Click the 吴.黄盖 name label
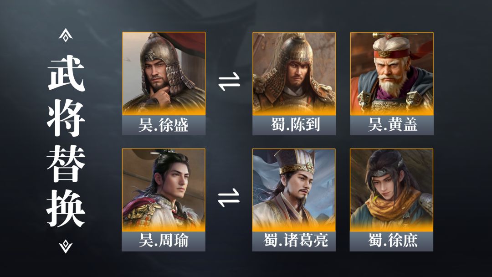 (392, 125)
